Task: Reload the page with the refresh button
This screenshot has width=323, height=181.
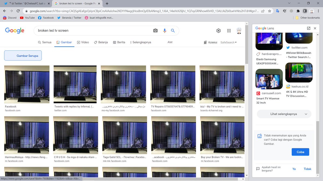Action: [x=18, y=11]
